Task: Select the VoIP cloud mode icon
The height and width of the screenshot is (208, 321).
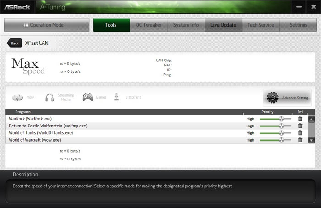Action: (x=17, y=98)
